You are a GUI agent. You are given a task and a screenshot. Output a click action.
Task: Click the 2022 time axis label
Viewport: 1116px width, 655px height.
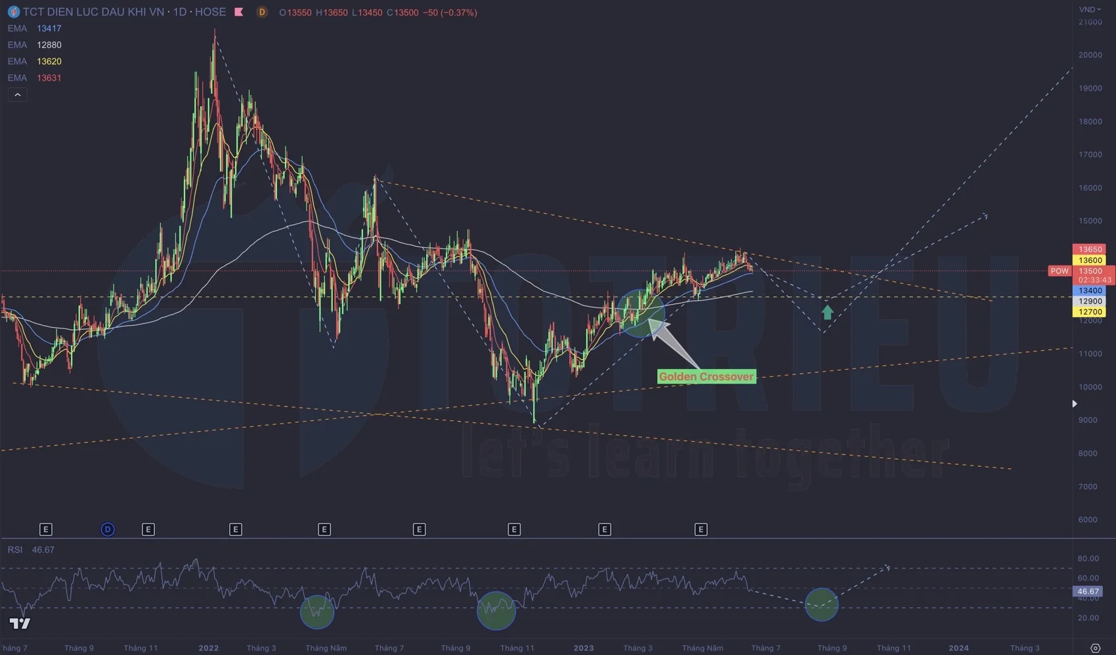tap(209, 648)
